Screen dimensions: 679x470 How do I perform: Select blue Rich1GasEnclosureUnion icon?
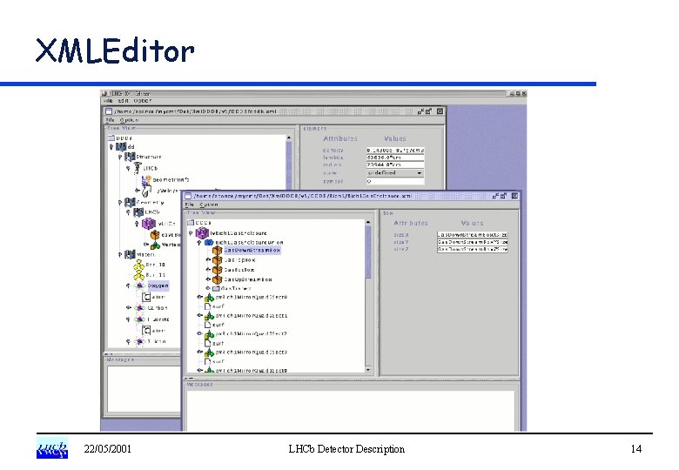[209, 242]
